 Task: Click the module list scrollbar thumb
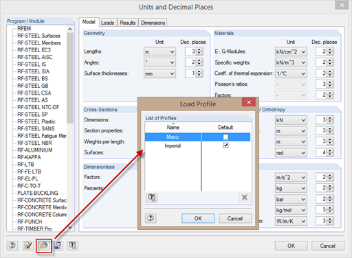[x=70, y=78]
